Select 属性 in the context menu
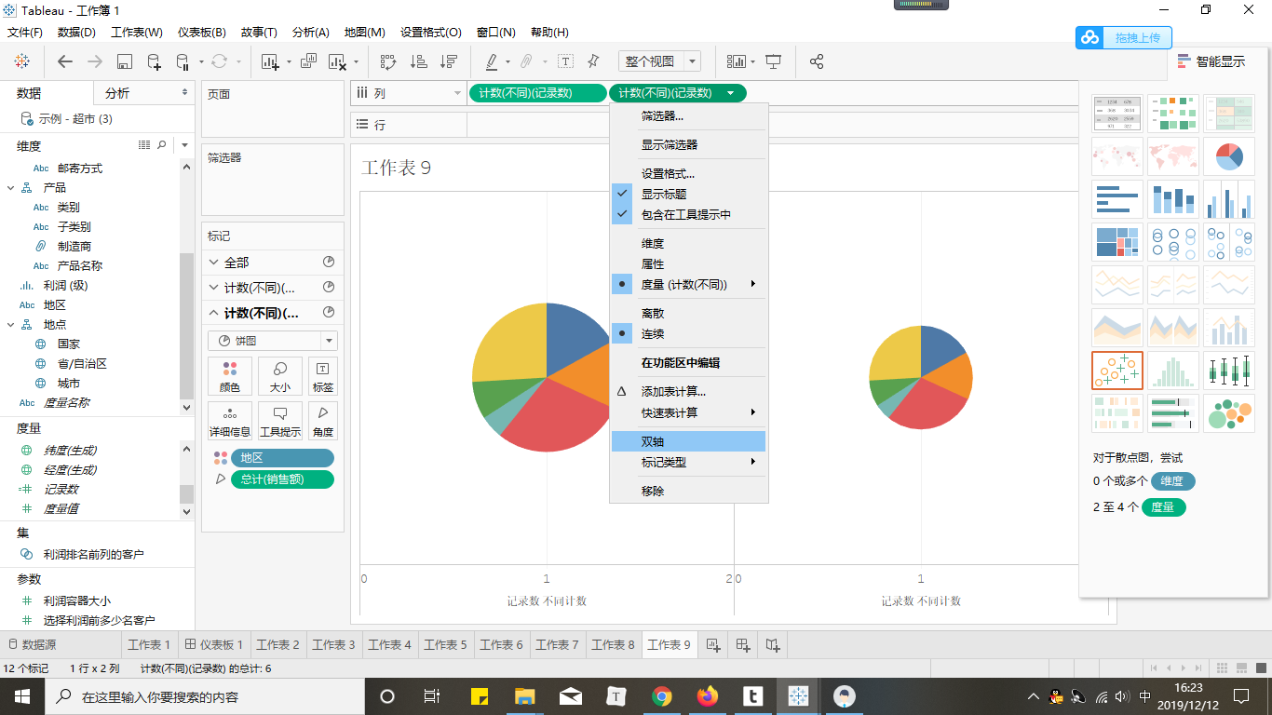 [689, 264]
